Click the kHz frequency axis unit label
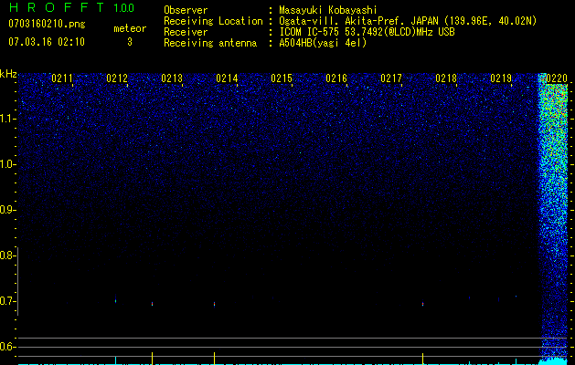Image resolution: width=575 pixels, height=365 pixels. (x=8, y=74)
